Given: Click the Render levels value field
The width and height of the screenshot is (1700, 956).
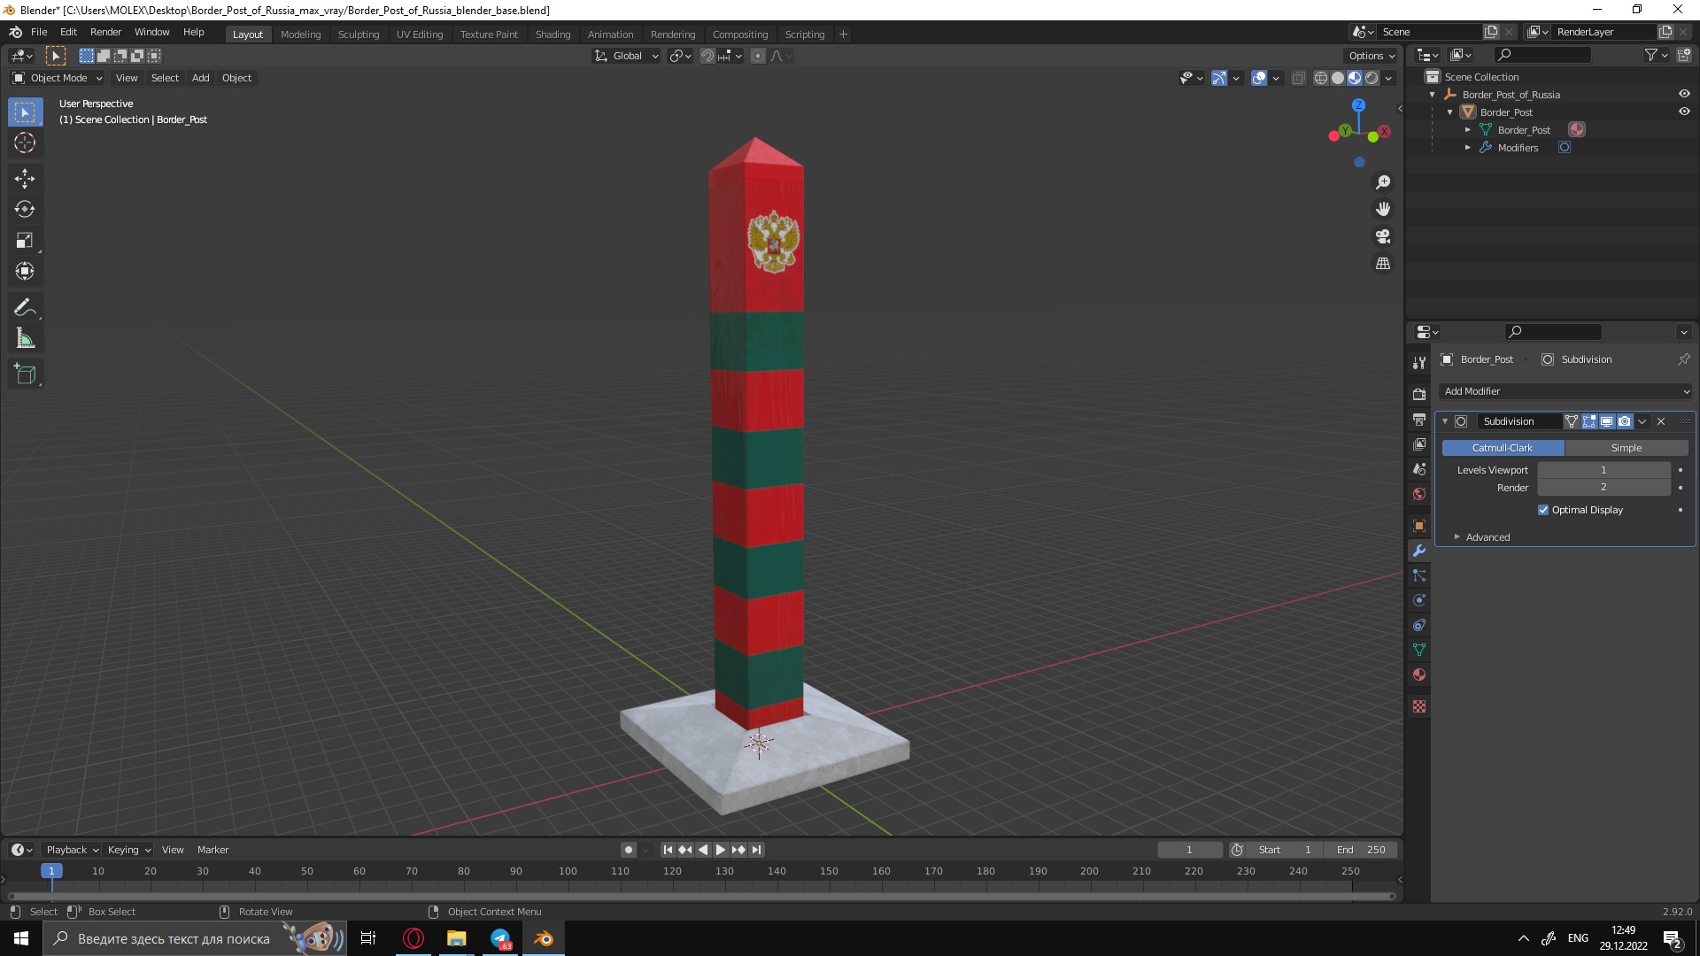Looking at the screenshot, I should pyautogui.click(x=1603, y=488).
